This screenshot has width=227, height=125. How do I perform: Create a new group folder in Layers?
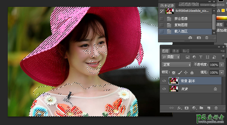click(x=201, y=108)
